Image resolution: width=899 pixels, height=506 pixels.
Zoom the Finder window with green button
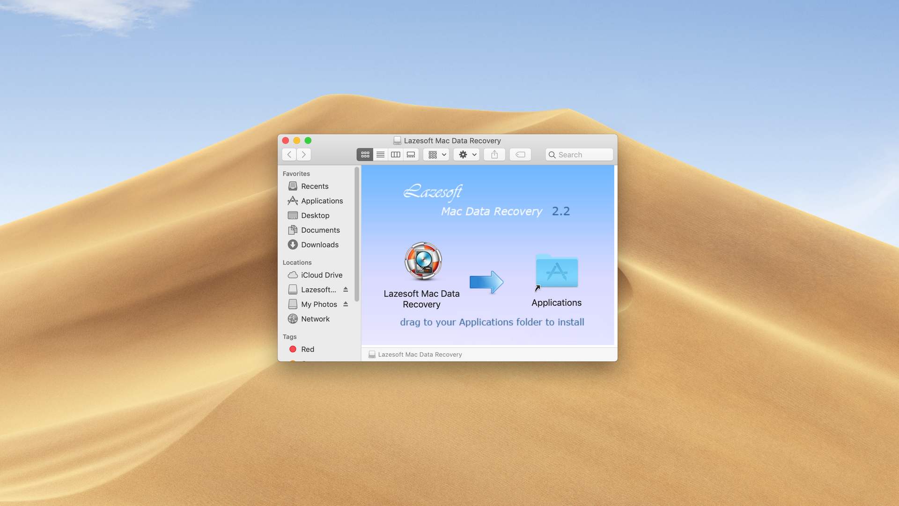pyautogui.click(x=308, y=141)
